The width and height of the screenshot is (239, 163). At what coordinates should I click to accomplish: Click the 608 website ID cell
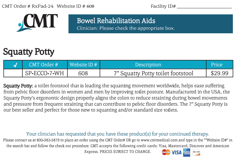(x=83, y=73)
